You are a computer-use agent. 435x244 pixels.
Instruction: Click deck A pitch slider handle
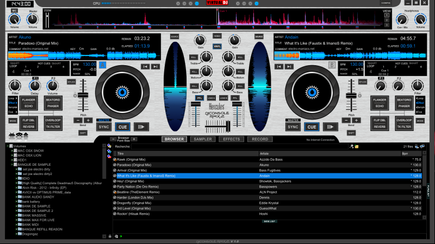point(83,95)
